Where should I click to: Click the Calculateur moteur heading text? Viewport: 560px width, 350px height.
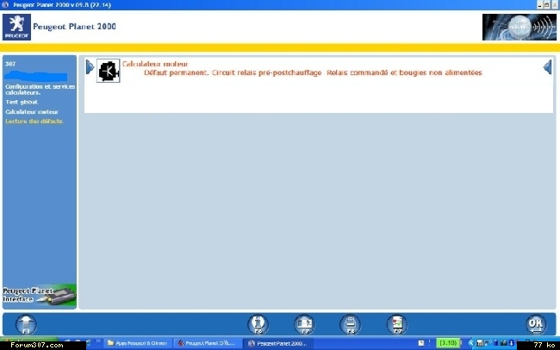pos(155,64)
